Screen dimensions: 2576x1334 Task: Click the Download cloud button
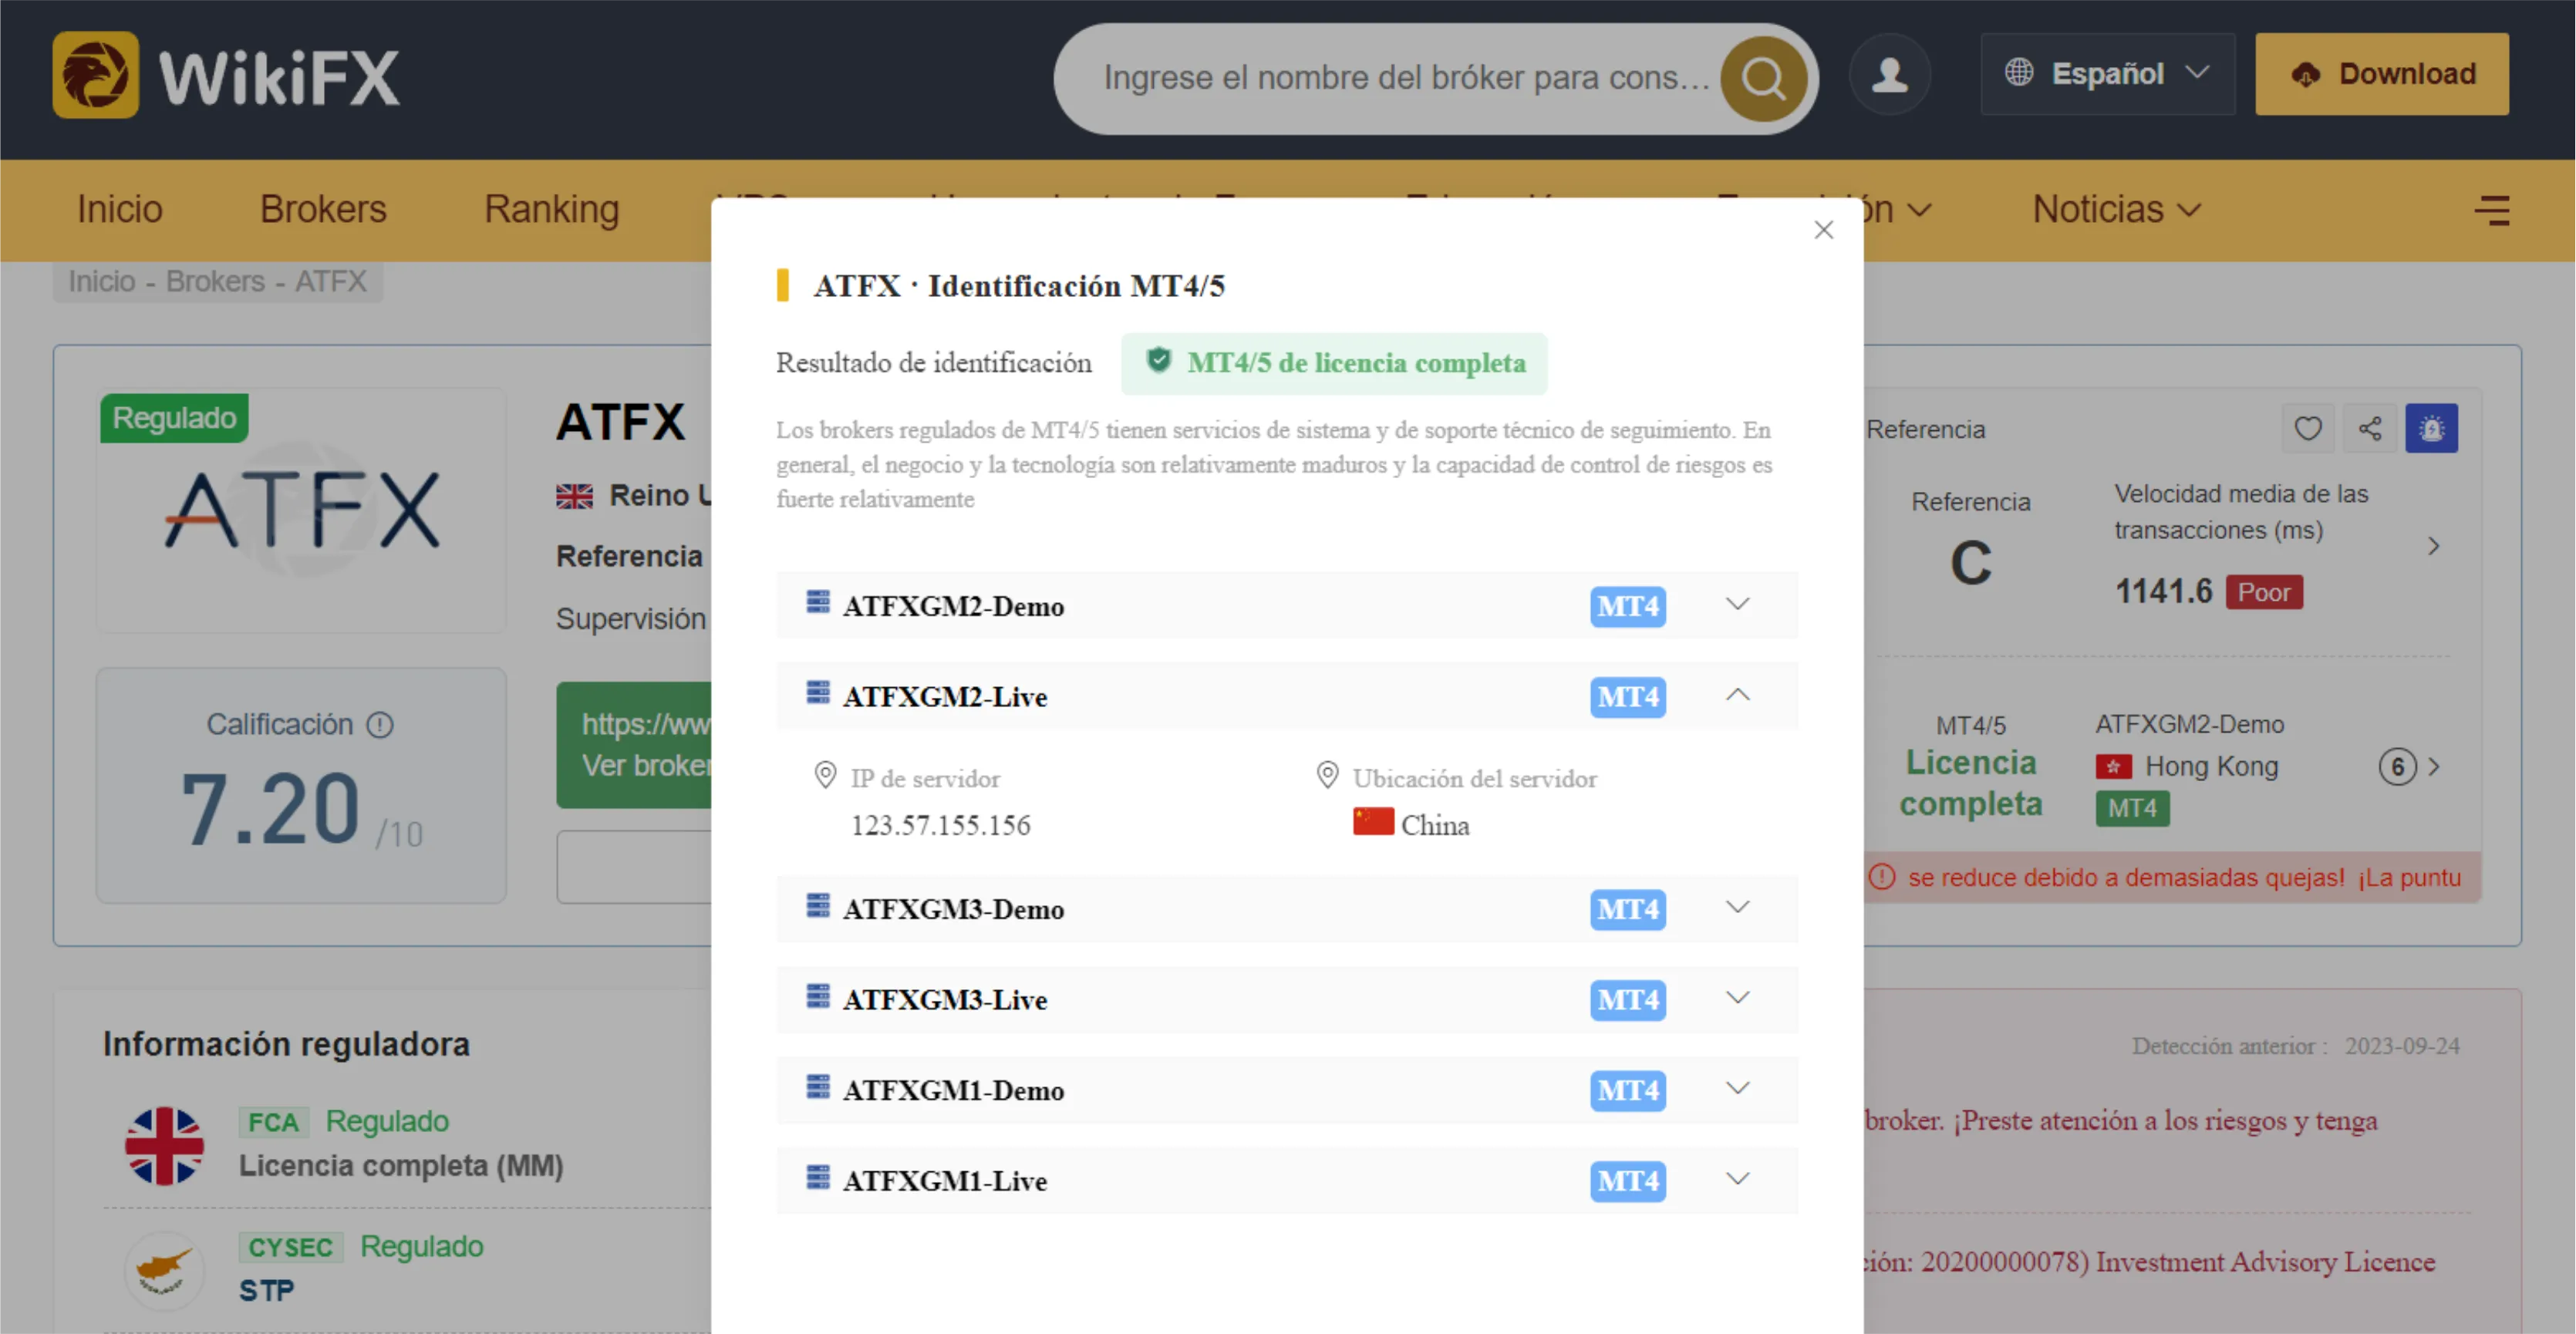tap(2381, 74)
